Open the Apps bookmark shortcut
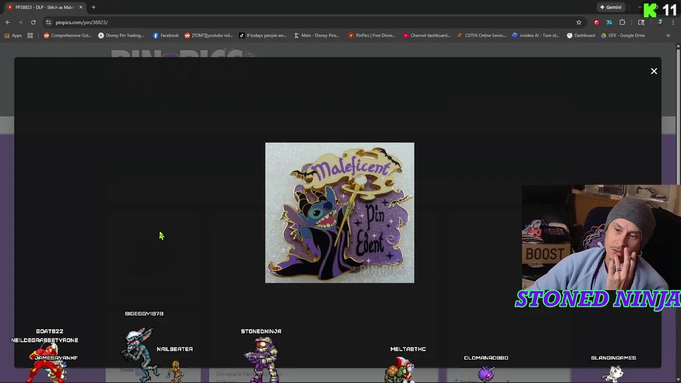Screen dimensions: 681x383 tap(13, 36)
